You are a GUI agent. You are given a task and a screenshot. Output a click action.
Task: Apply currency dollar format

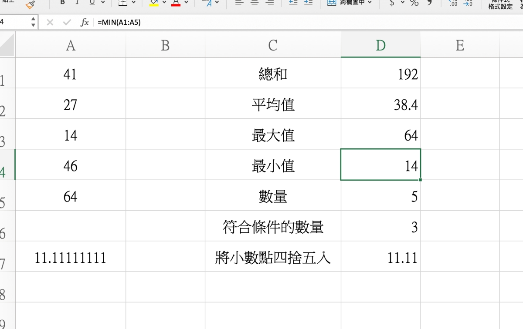392,3
